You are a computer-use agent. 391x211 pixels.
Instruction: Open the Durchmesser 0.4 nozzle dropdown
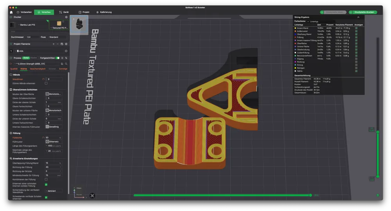point(32,37)
